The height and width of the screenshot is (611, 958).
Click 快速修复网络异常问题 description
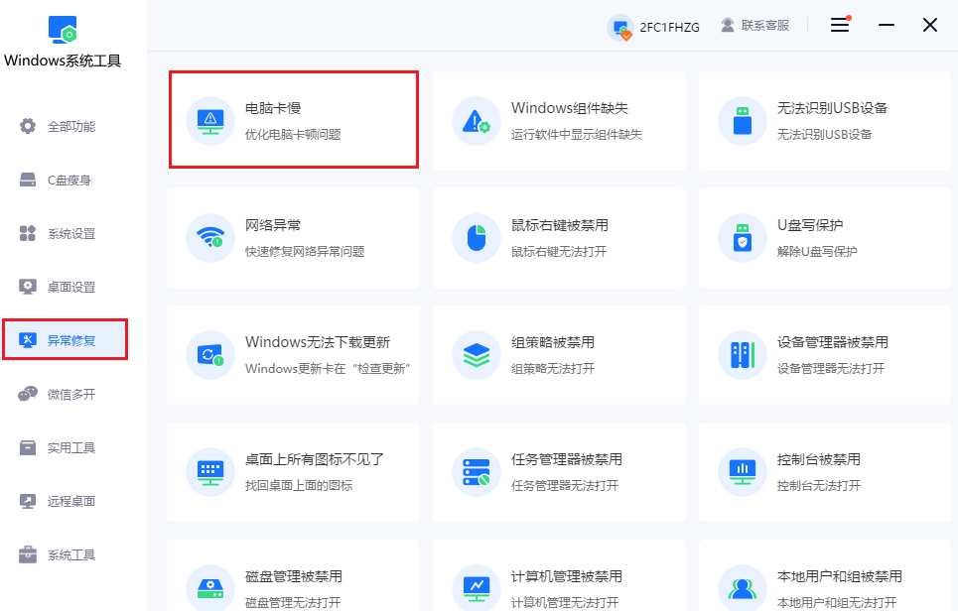(304, 252)
